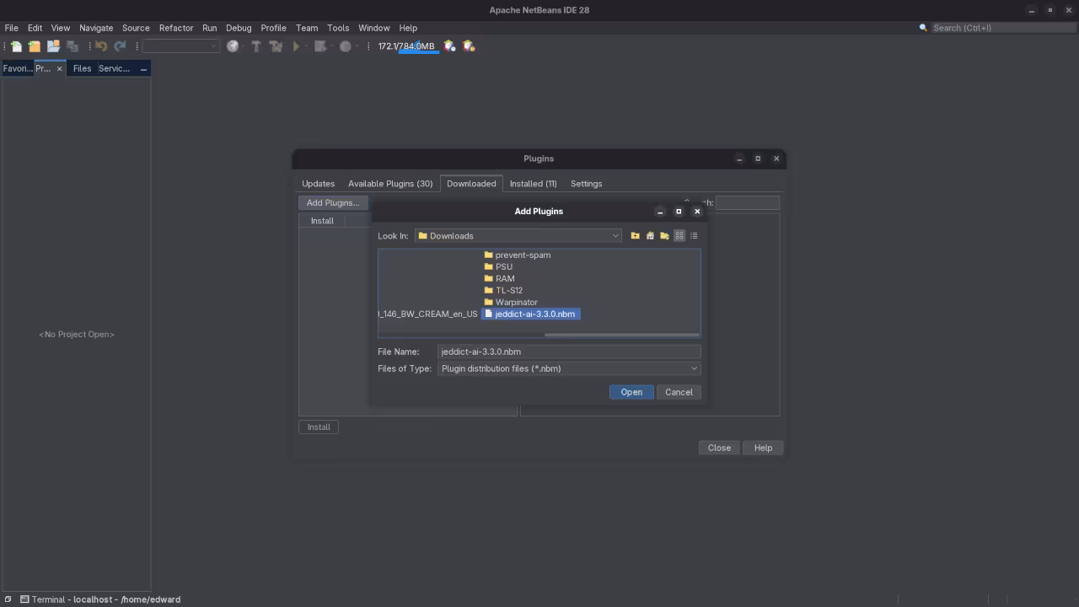Toggle the grid view in the file chooser
Screen dimensions: 1079x607
point(679,235)
